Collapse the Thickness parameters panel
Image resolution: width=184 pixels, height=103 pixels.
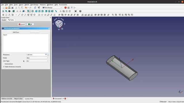(x=49, y=29)
